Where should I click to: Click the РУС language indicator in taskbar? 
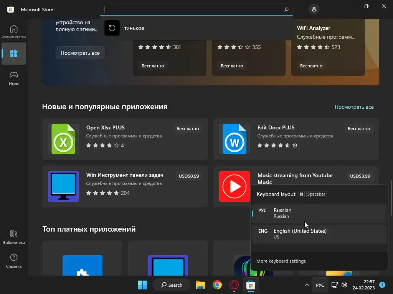click(x=320, y=285)
